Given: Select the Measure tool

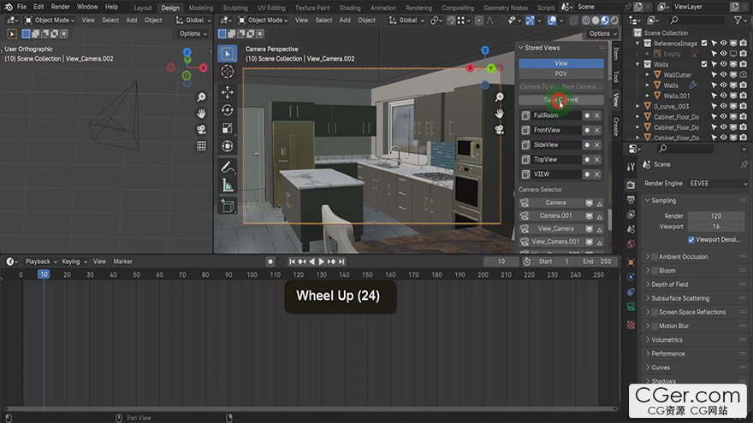Looking at the screenshot, I should [x=228, y=185].
